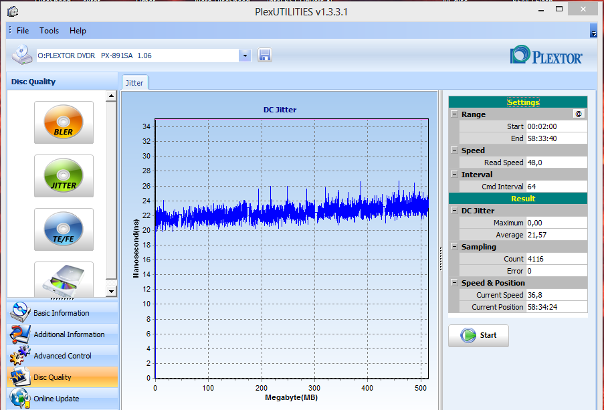Edit the range Start time field
This screenshot has width=604, height=410.
click(x=557, y=126)
